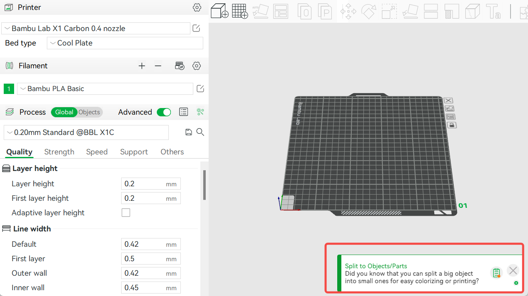Select the Seam painting cube icon
Viewport: 528px width, 296px height.
[472, 11]
